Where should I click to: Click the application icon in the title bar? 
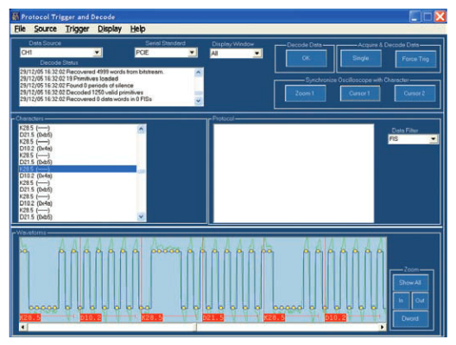pyautogui.click(x=16, y=16)
